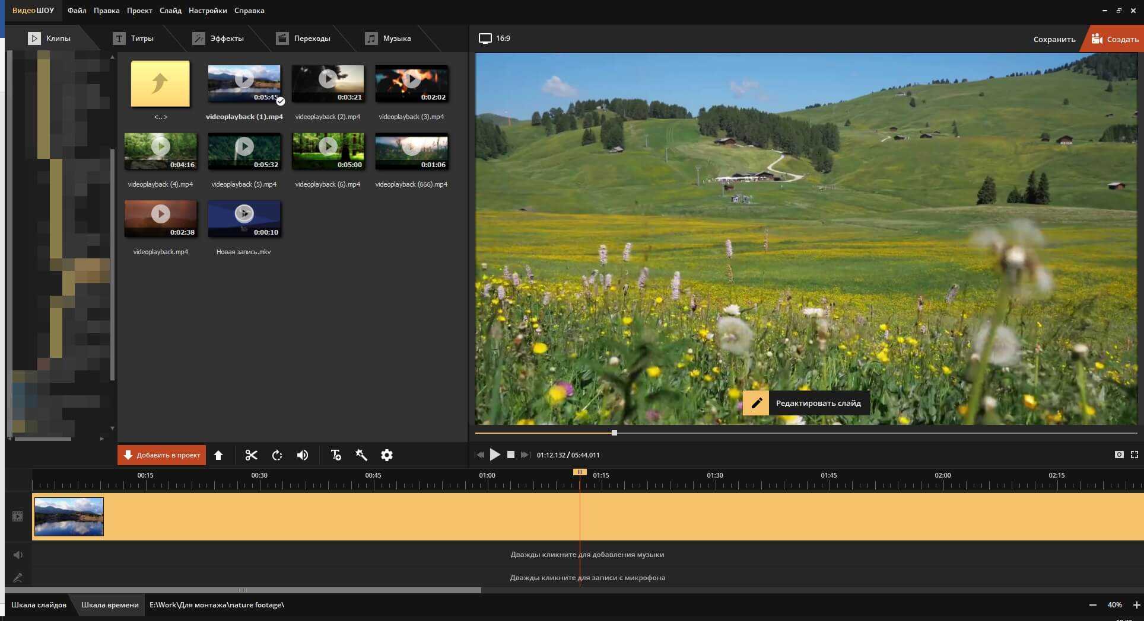Viewport: 1144px width, 621px height.
Task: Play the preview video
Action: point(495,454)
